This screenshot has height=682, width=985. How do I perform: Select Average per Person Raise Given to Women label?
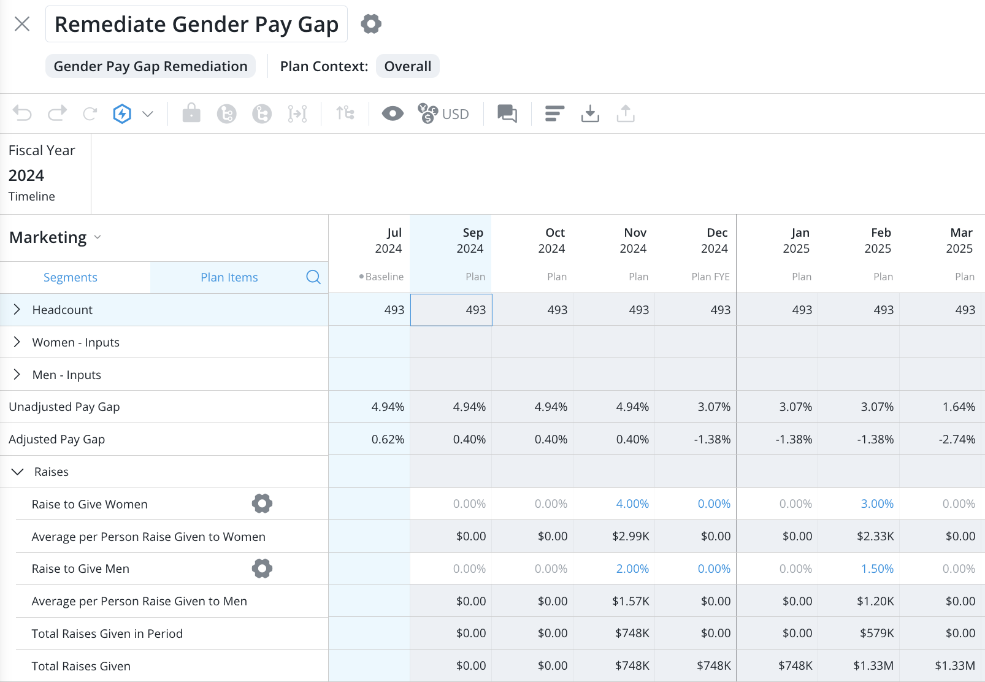tap(148, 537)
